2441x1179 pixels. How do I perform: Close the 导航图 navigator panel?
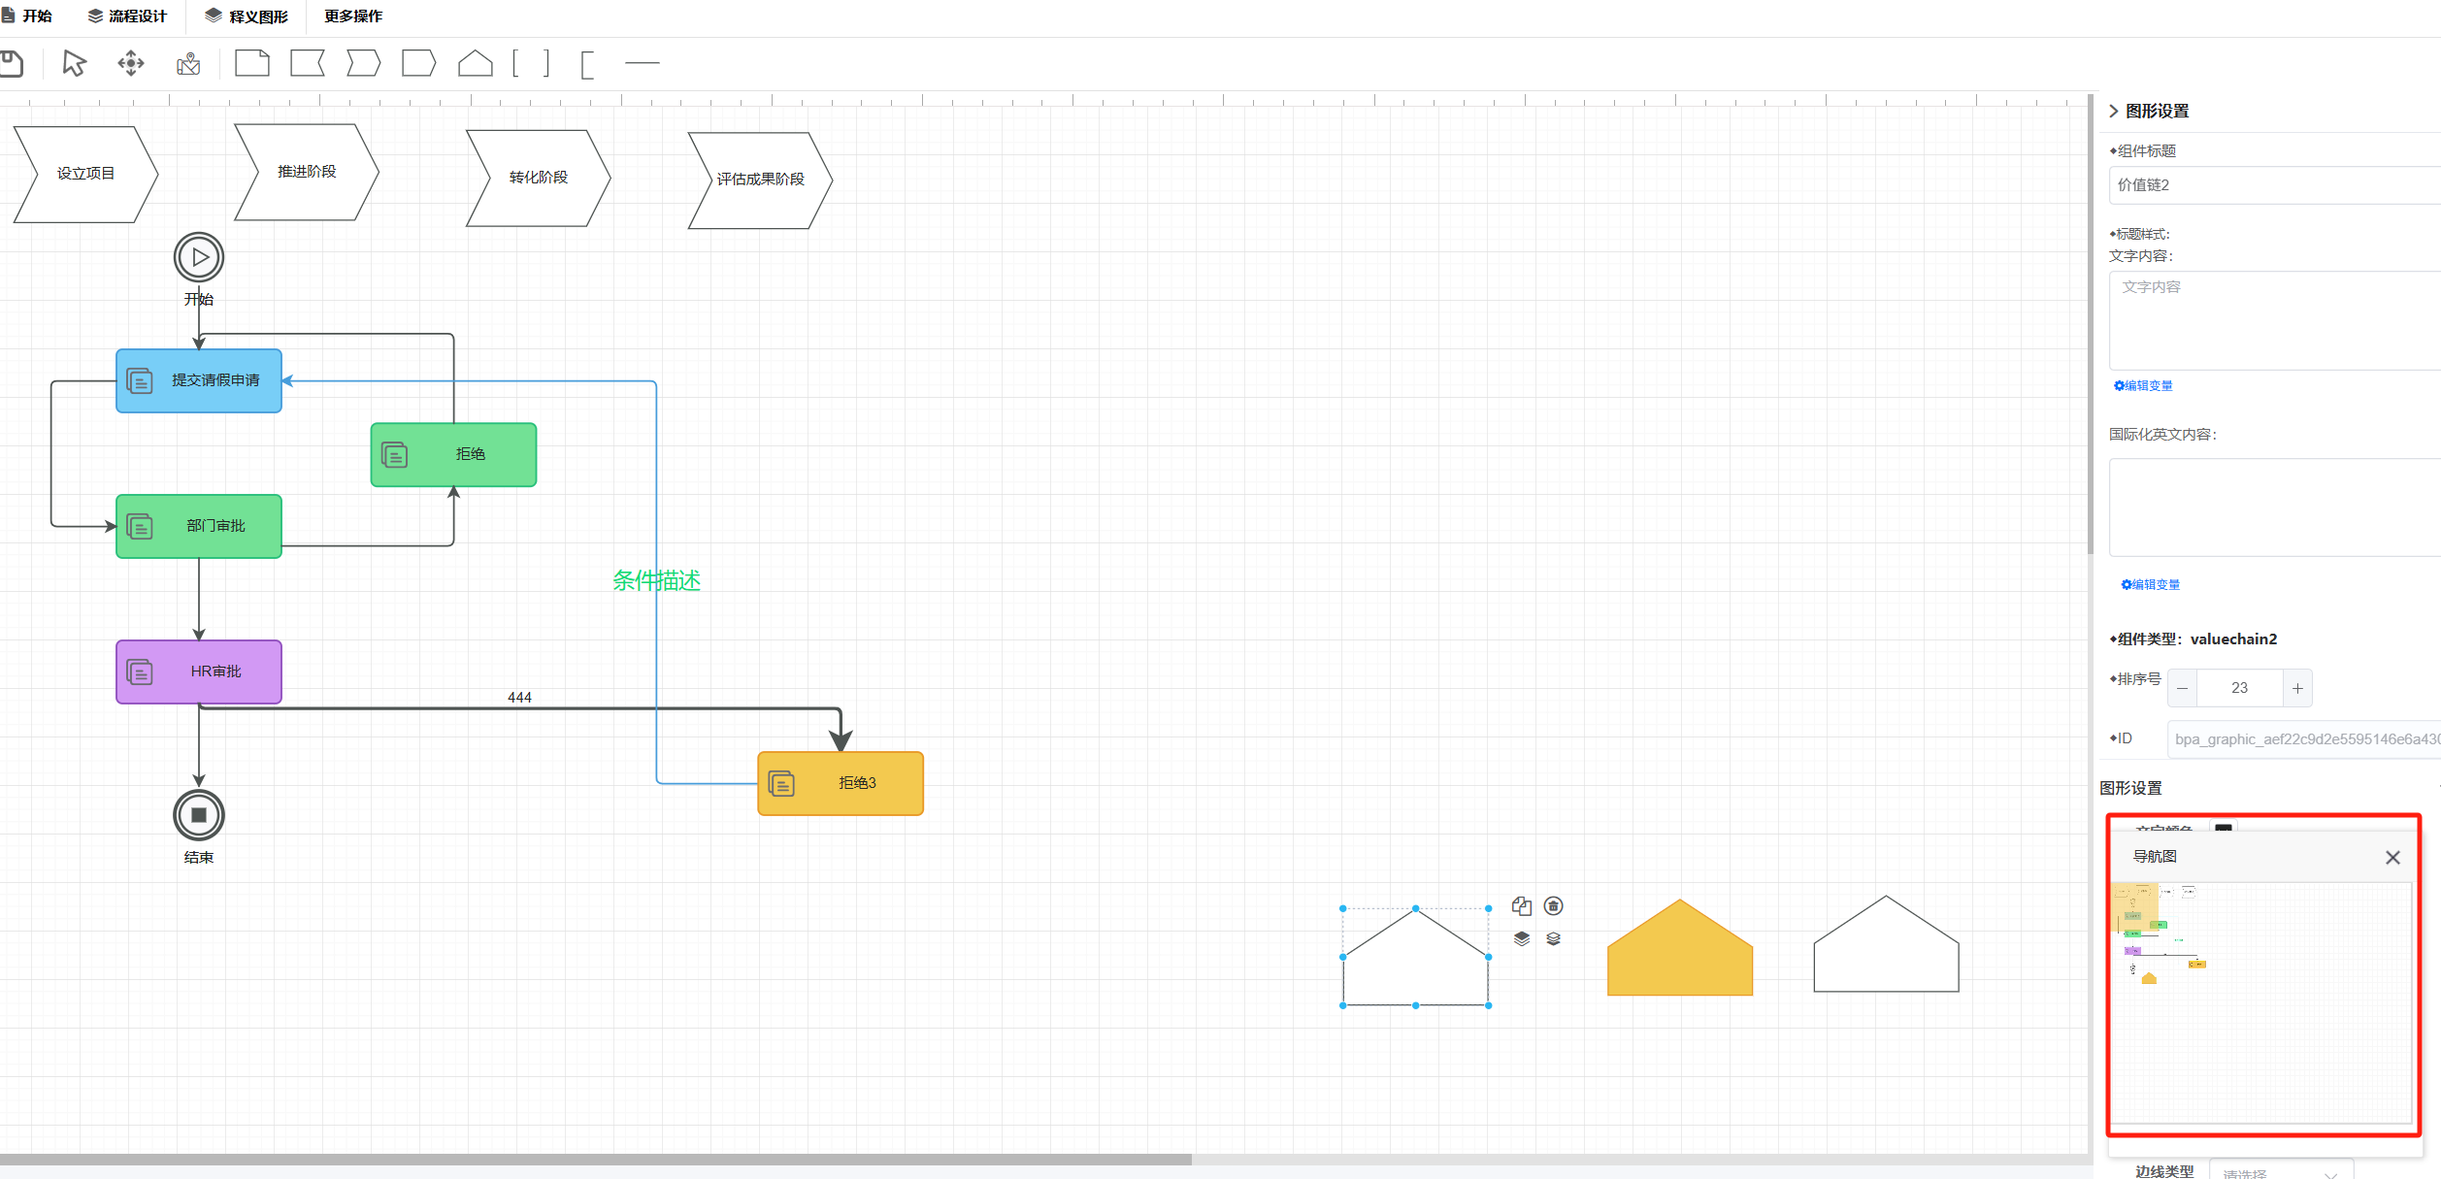(2392, 858)
